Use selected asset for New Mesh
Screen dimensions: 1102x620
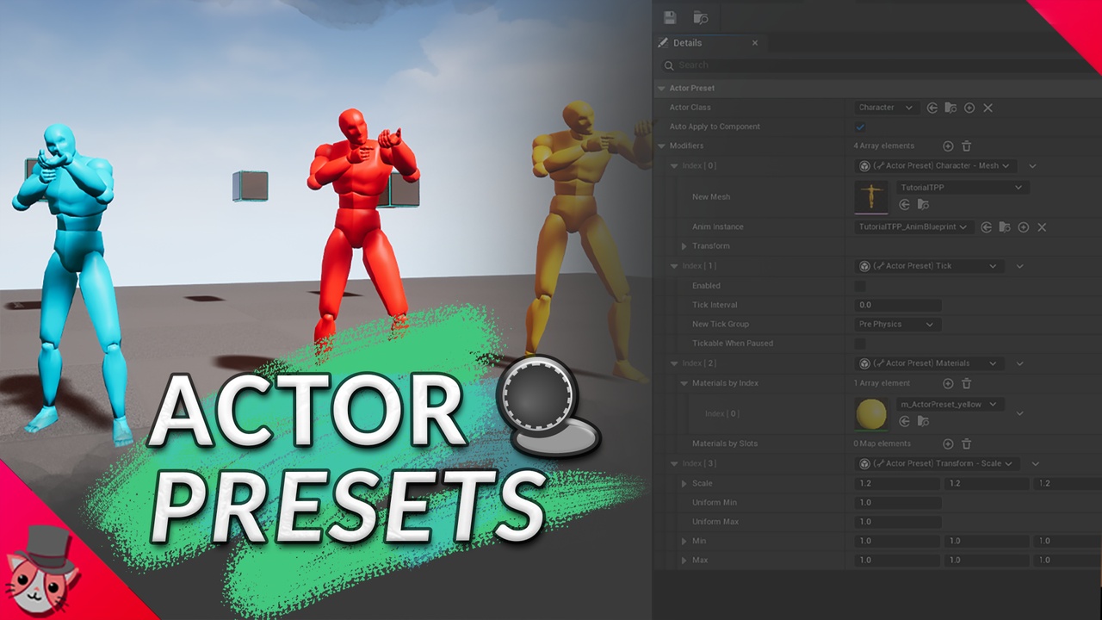click(905, 205)
